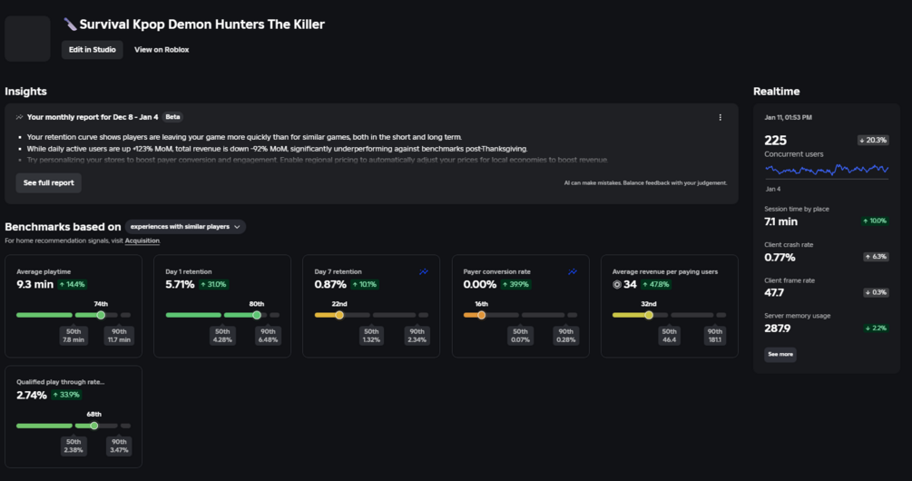Screen dimensions: 912x481
Task: Click the Robux icon in average revenue card
Action: coord(617,284)
